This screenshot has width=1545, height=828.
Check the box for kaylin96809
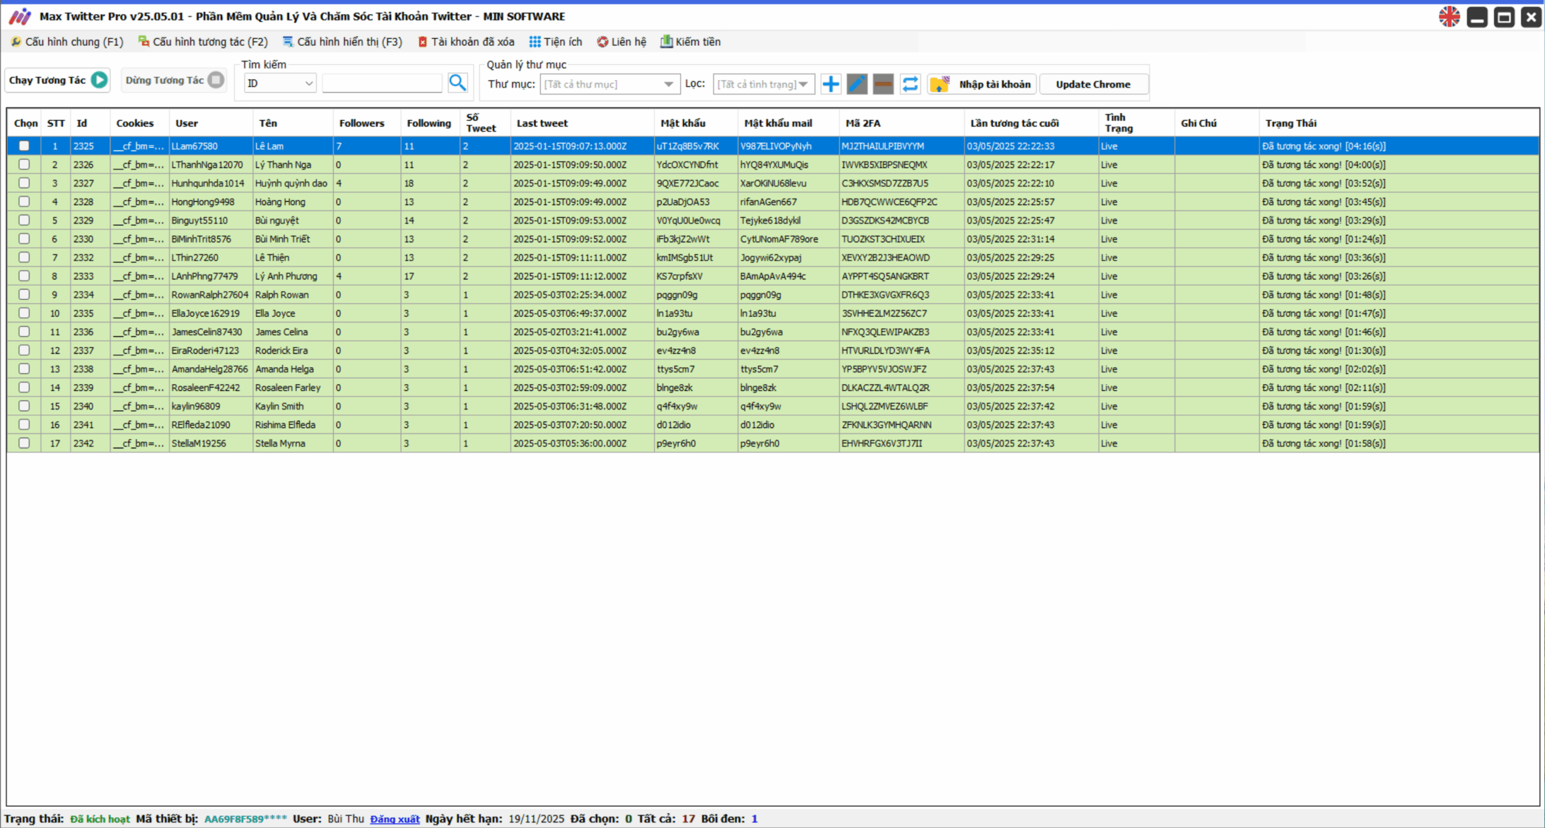point(24,406)
